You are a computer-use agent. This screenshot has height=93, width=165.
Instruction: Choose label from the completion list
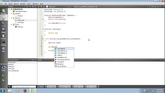coord(64,55)
